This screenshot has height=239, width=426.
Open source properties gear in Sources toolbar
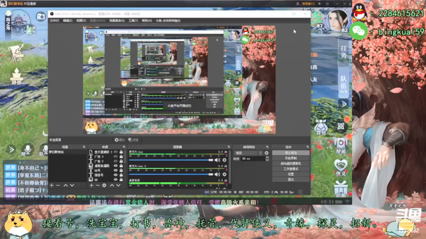point(104,185)
